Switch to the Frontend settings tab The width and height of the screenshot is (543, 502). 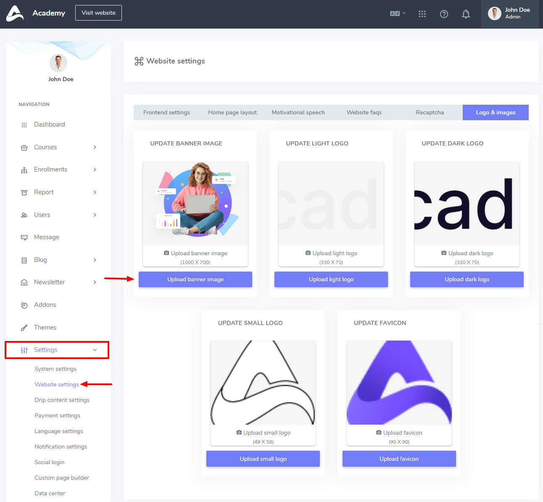[166, 112]
